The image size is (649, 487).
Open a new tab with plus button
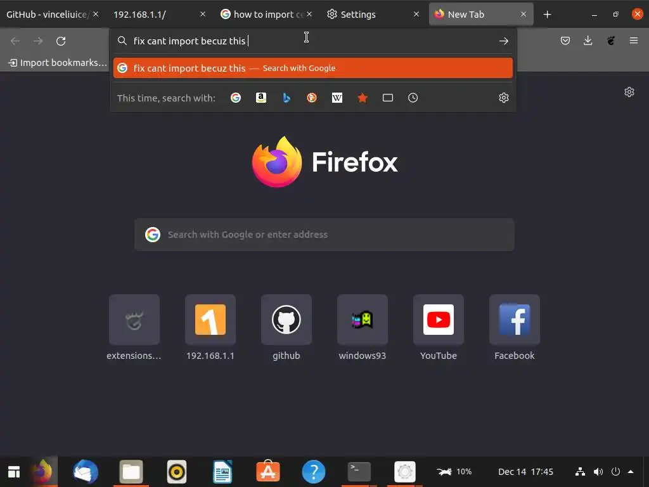click(x=547, y=15)
